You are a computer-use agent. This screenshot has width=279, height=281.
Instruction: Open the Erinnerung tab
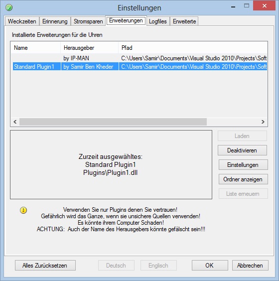coord(55,21)
